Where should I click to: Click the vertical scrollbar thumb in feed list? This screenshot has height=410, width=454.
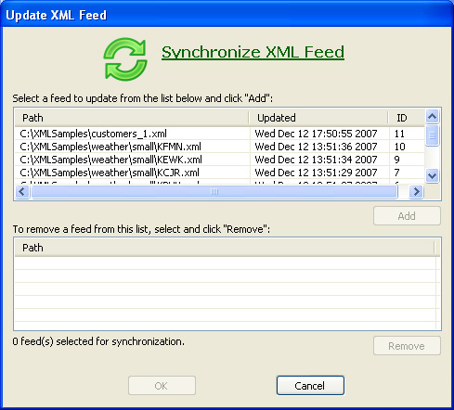[x=432, y=135]
